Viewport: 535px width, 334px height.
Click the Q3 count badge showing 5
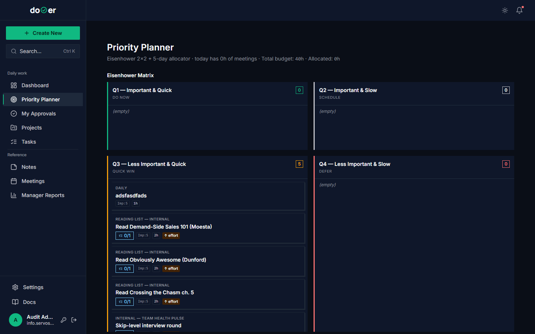coord(299,164)
